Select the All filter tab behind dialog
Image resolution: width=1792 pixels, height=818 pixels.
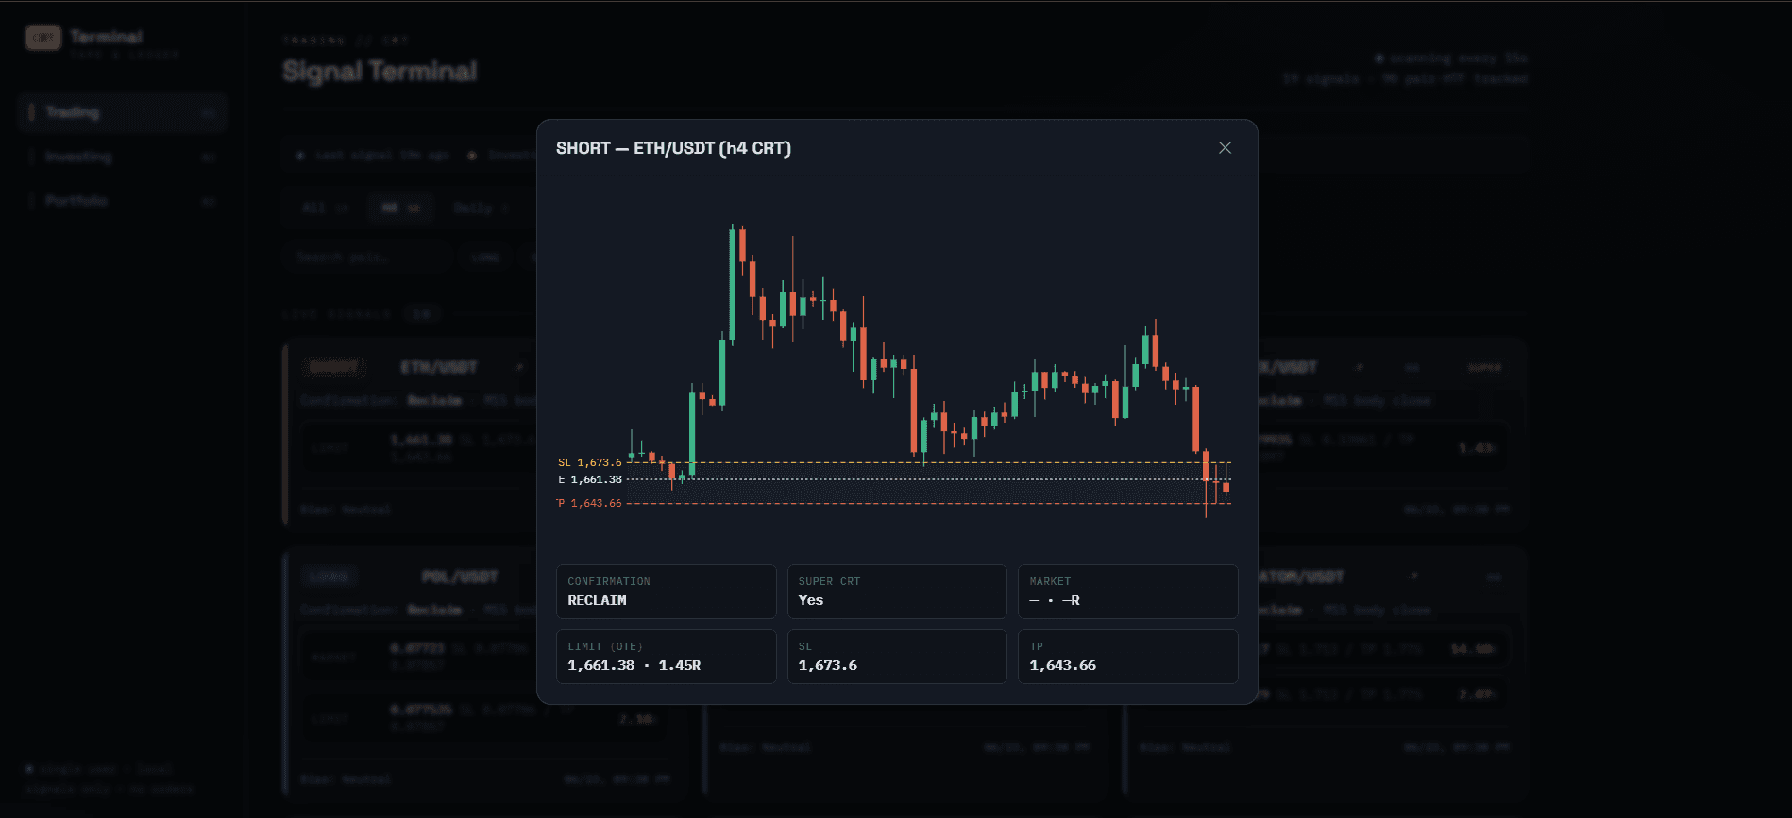click(x=324, y=208)
